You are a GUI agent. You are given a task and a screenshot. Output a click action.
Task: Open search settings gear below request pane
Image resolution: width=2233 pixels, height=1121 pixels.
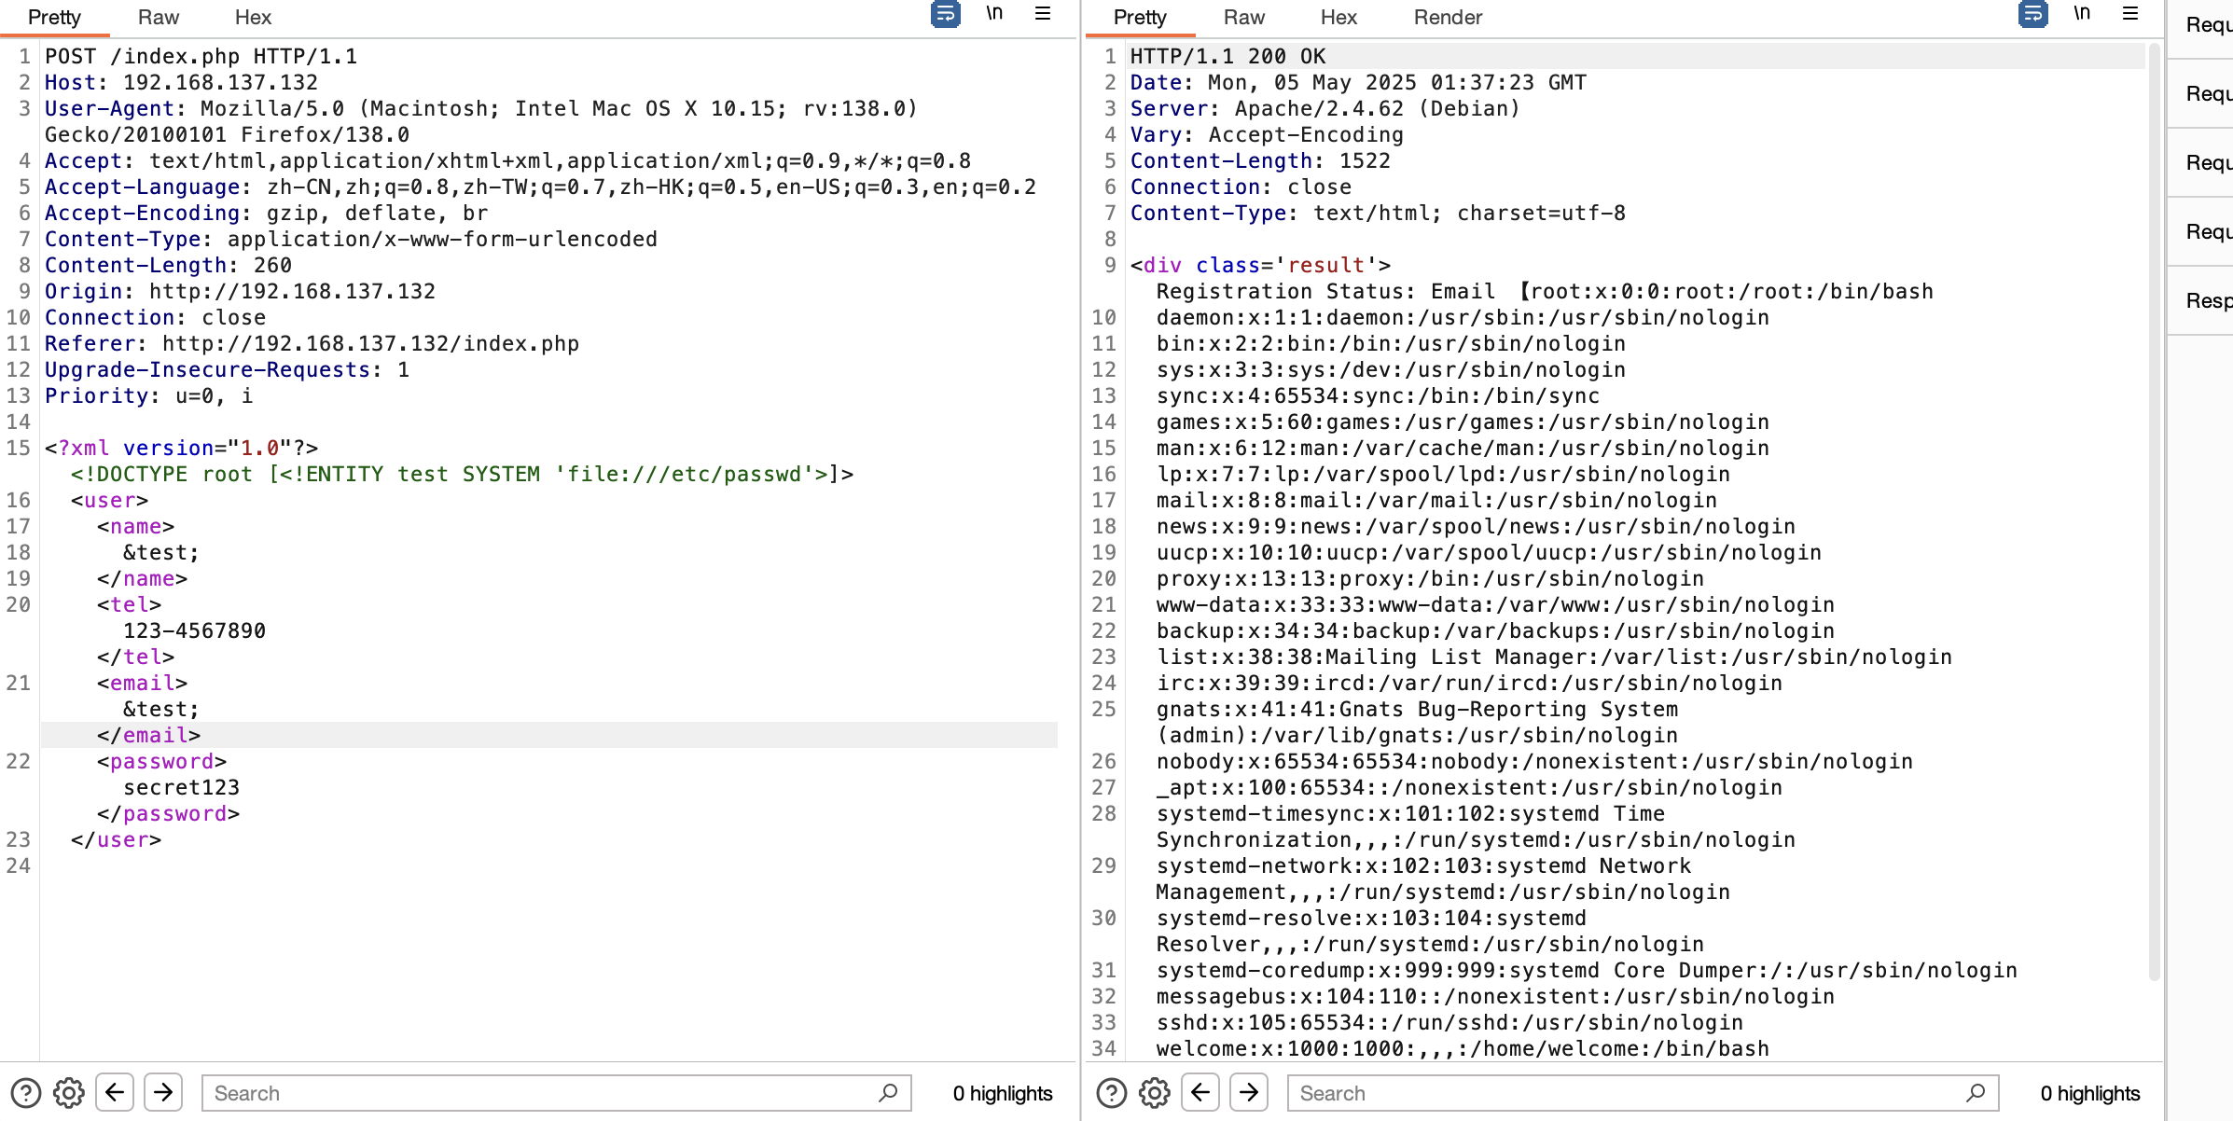tap(69, 1092)
